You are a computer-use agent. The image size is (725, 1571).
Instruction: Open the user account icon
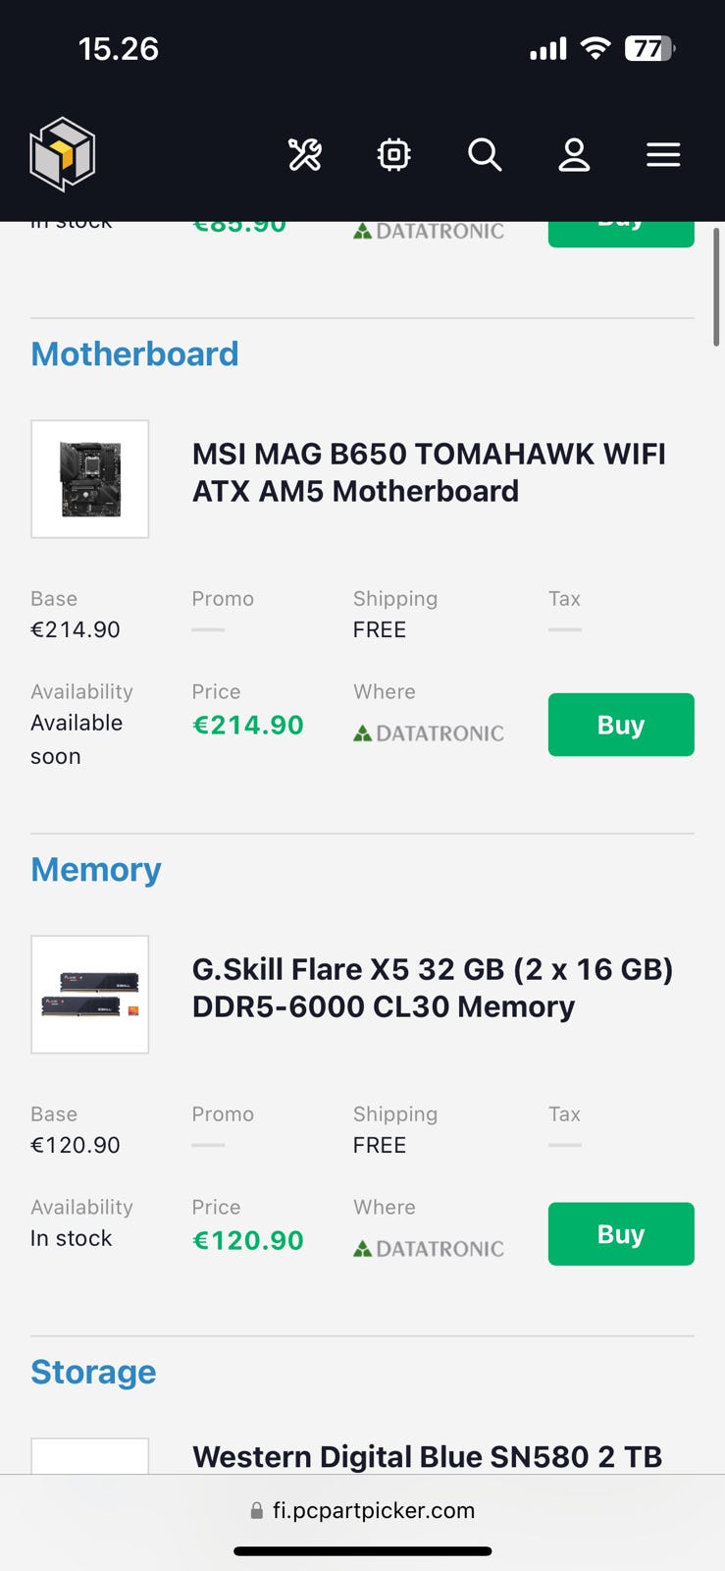click(574, 155)
